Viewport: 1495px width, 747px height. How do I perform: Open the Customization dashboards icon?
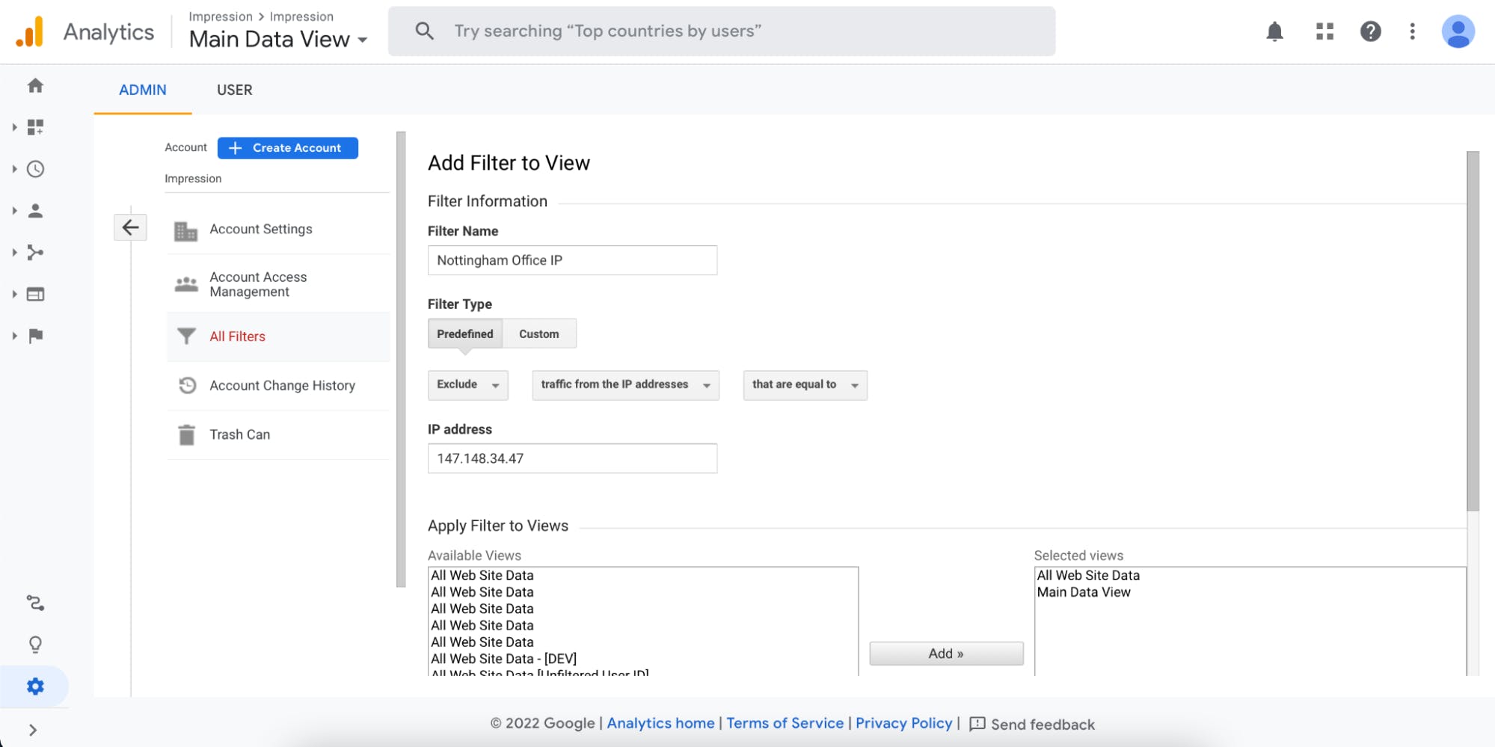click(x=35, y=127)
